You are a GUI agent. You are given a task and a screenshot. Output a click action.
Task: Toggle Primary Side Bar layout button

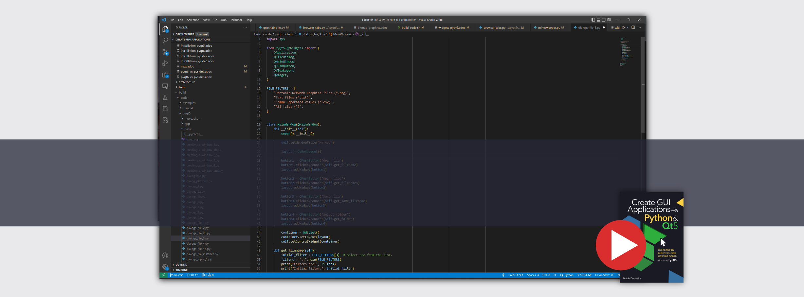coord(593,20)
